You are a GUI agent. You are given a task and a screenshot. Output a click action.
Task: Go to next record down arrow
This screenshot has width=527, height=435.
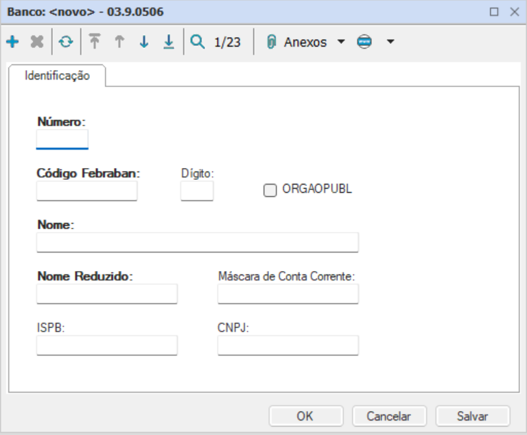coord(144,42)
